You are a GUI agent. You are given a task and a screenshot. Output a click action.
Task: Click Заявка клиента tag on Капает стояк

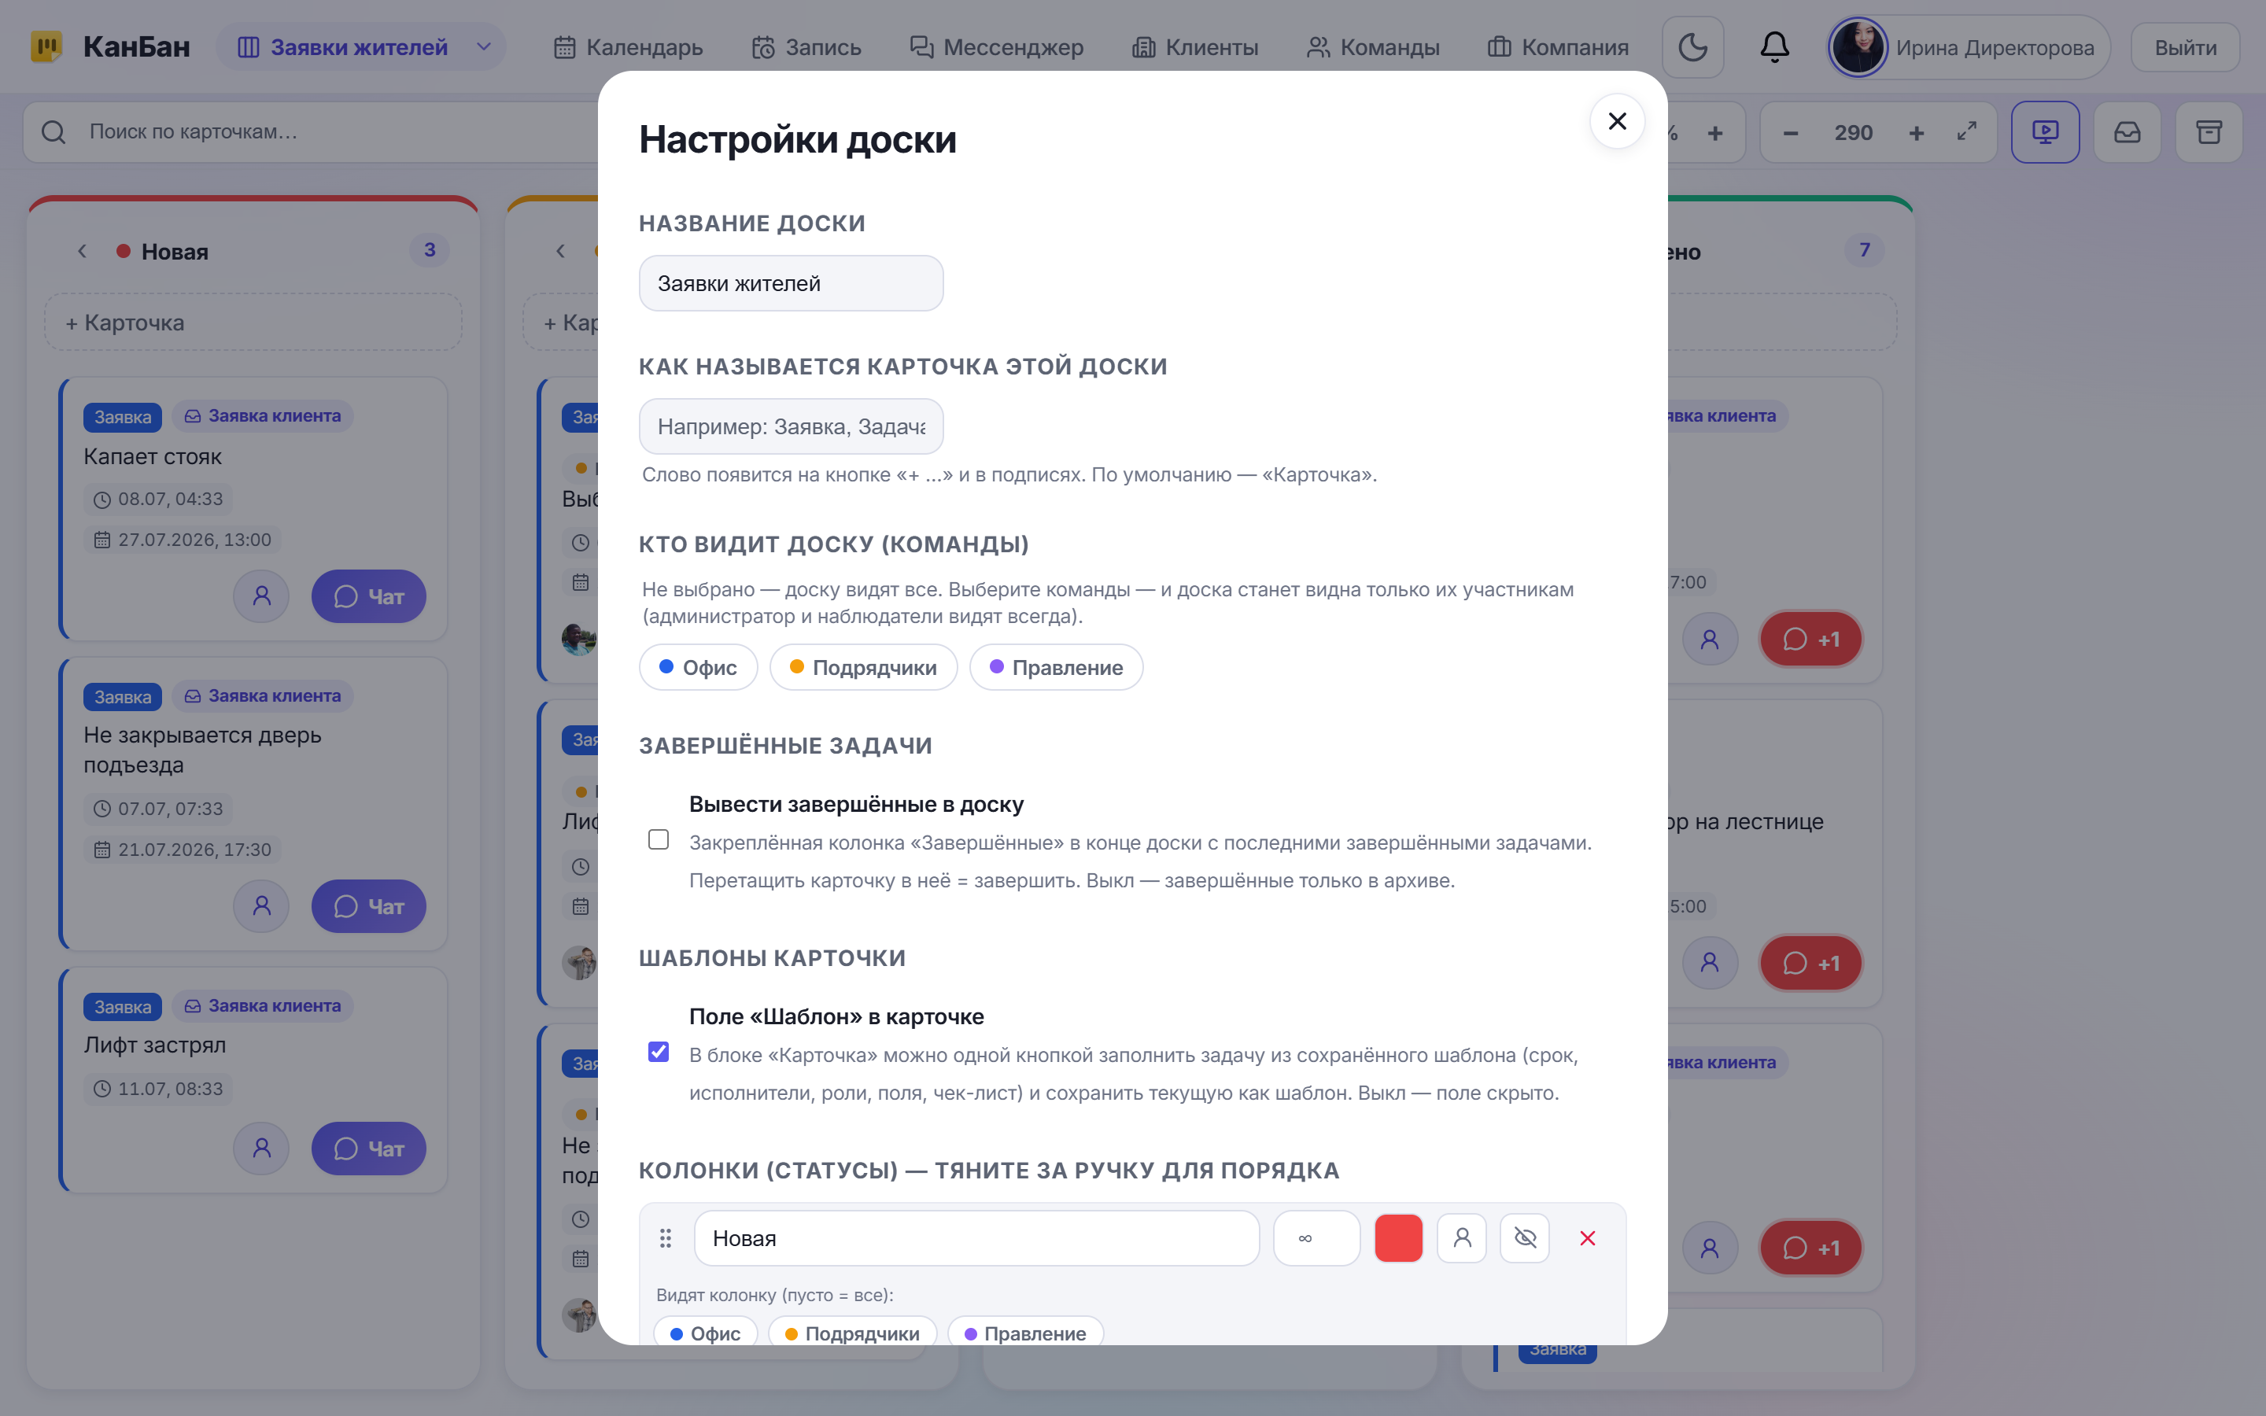pos(263,416)
